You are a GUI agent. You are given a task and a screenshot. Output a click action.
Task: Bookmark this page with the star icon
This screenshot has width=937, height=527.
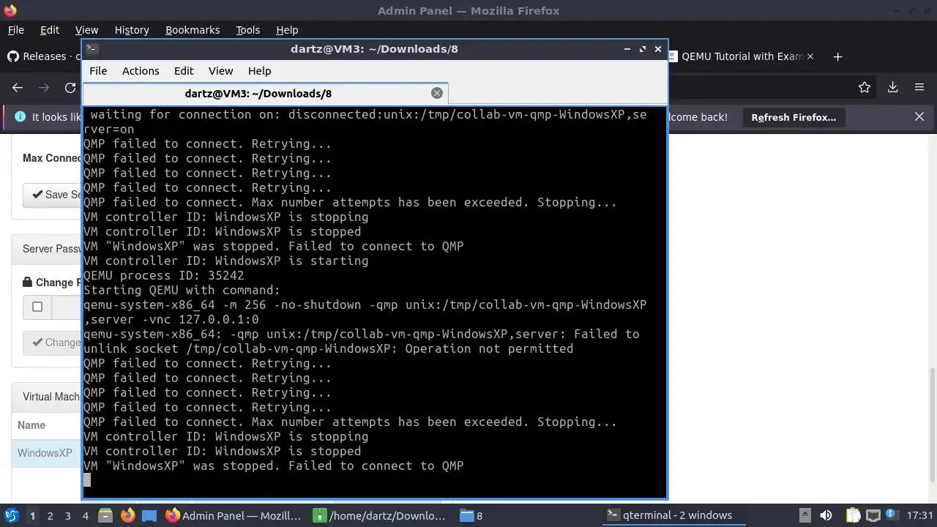click(865, 87)
